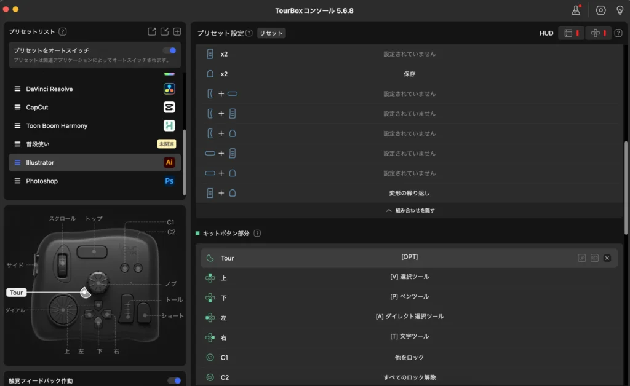
Task: Open help for キットボタン部分 section
Action: (257, 233)
